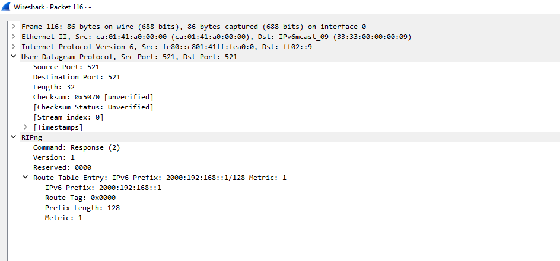Select the RIPng Version: 1 field
This screenshot has width=560, height=261.
coord(54,157)
